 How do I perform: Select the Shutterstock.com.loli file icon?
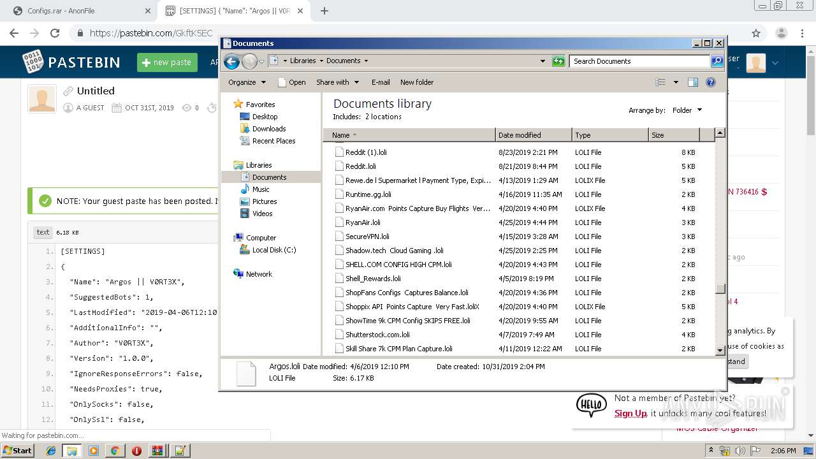[339, 335]
